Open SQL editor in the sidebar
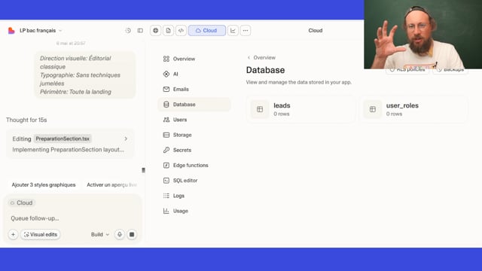 pyautogui.click(x=194, y=181)
